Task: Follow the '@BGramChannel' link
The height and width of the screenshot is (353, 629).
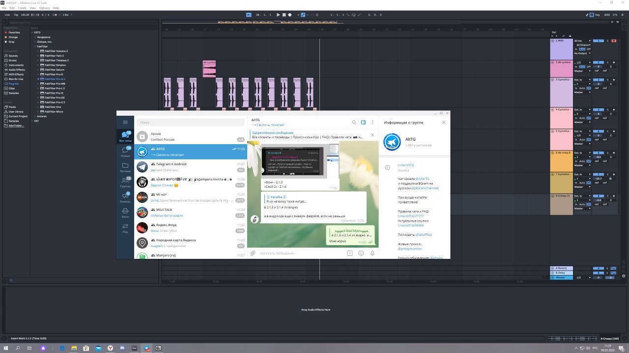Action: pos(425,188)
